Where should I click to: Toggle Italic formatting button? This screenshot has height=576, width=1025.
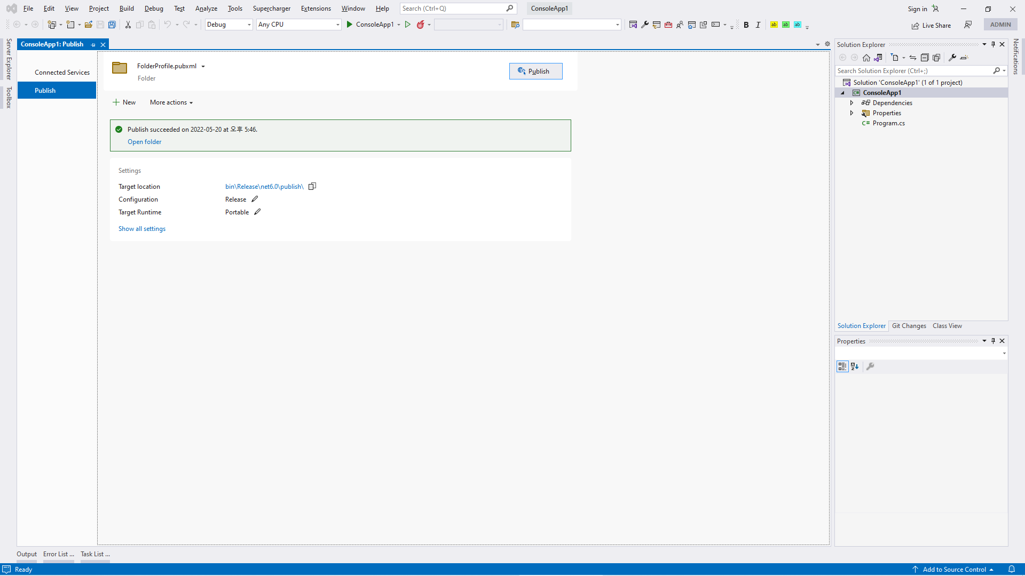coord(758,25)
